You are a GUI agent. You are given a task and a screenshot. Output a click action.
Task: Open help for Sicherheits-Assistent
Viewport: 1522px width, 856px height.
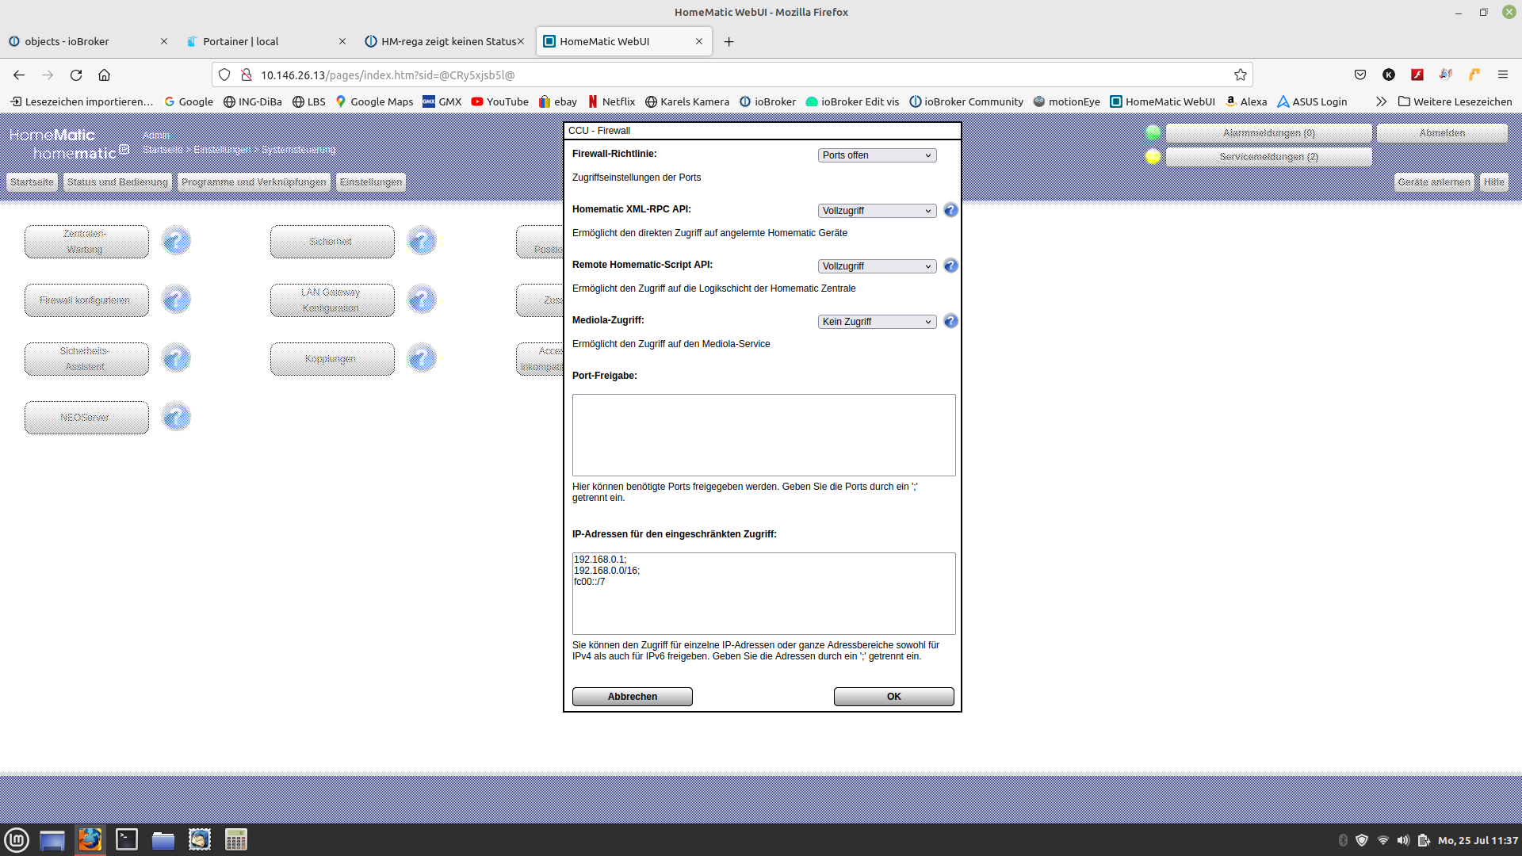(176, 358)
